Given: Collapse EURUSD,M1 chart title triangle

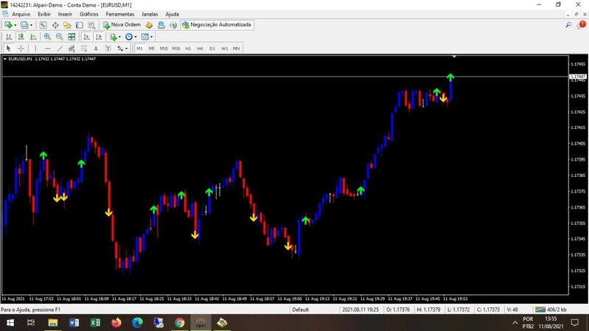Looking at the screenshot, I should click(x=5, y=59).
